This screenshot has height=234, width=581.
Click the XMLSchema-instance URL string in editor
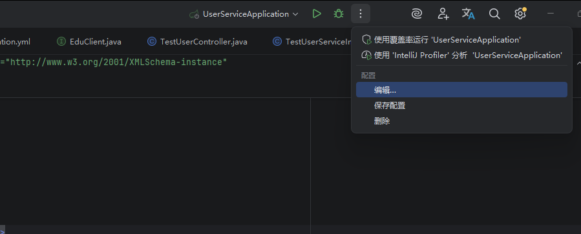116,62
